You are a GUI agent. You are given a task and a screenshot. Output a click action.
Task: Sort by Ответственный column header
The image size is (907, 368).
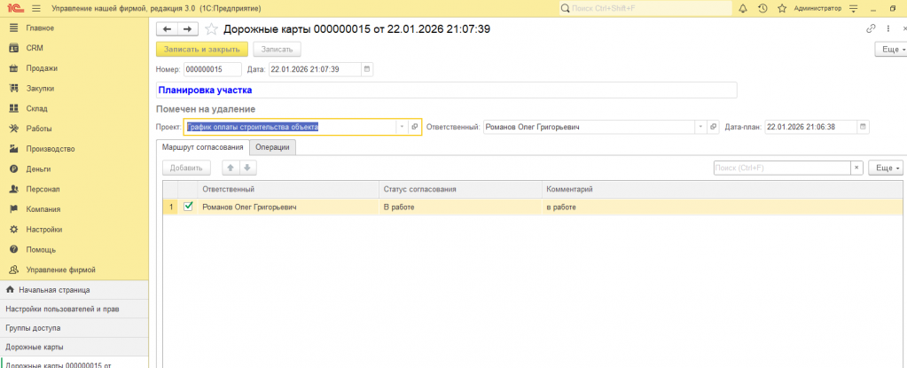coord(288,189)
